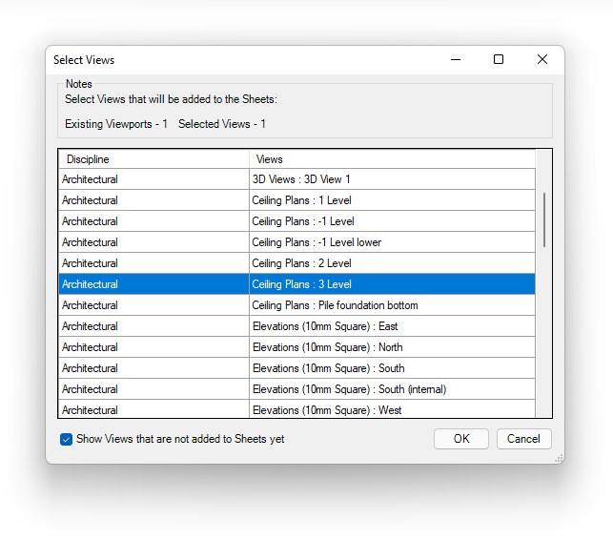
Task: Click OK to confirm selected views
Action: click(461, 439)
